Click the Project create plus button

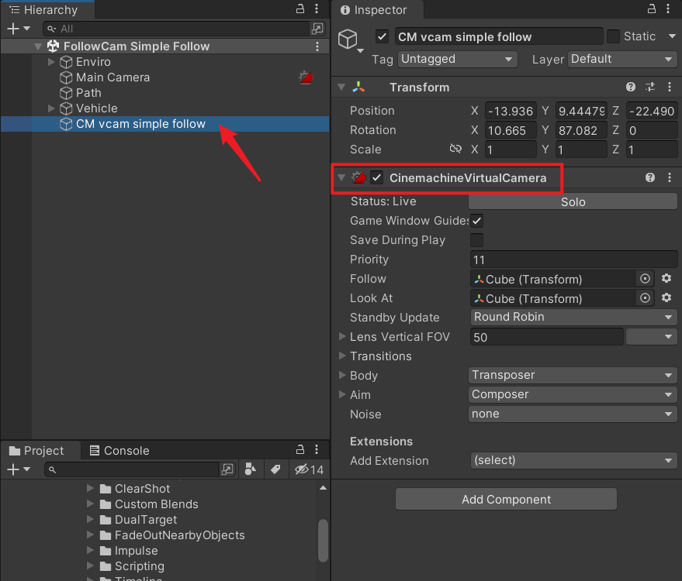click(13, 469)
